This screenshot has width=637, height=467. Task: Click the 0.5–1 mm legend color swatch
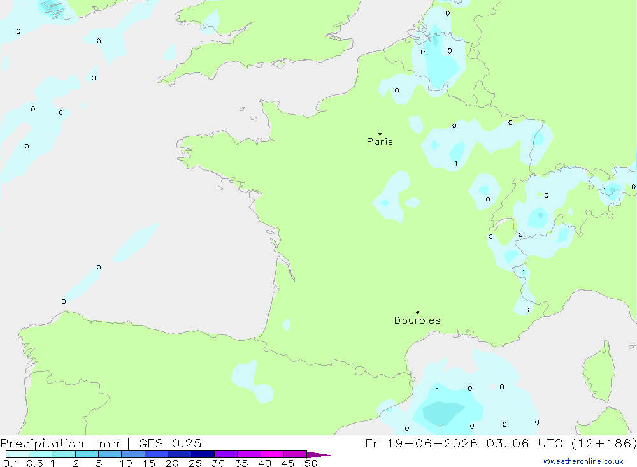point(41,454)
